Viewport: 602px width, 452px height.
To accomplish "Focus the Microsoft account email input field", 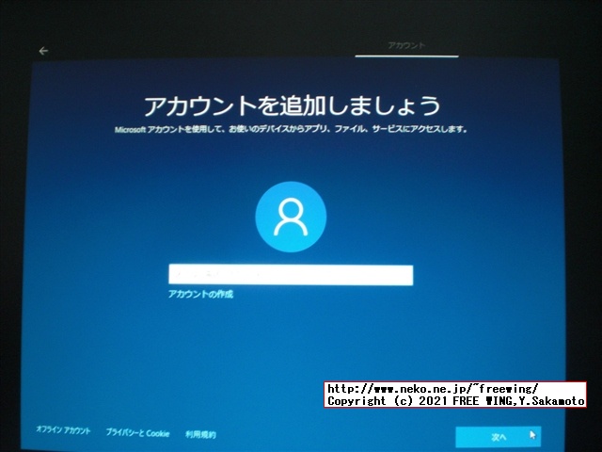I will click(291, 275).
